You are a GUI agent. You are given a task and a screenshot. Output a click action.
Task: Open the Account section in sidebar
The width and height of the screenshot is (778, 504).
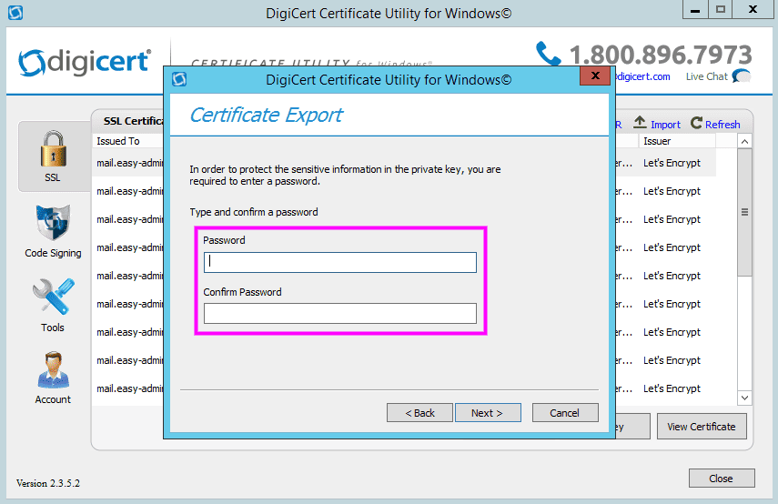click(53, 378)
